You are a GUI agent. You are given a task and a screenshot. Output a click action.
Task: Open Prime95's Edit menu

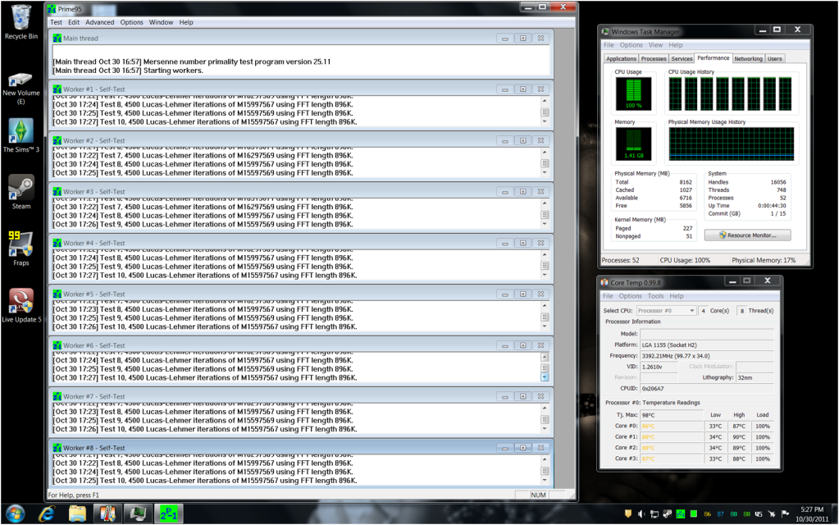pyautogui.click(x=74, y=22)
